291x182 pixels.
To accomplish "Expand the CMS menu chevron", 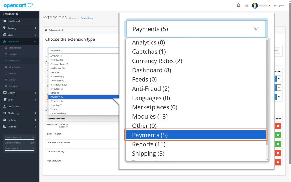I will click(36, 35).
